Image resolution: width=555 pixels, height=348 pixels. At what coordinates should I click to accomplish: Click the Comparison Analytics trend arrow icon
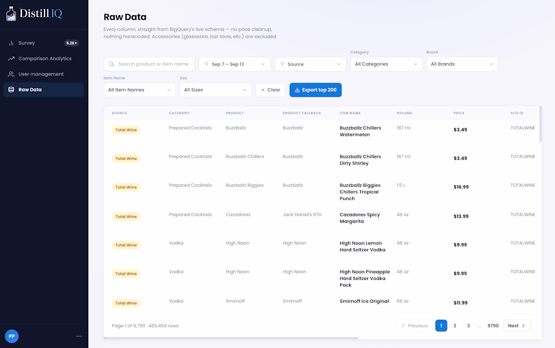(x=11, y=59)
